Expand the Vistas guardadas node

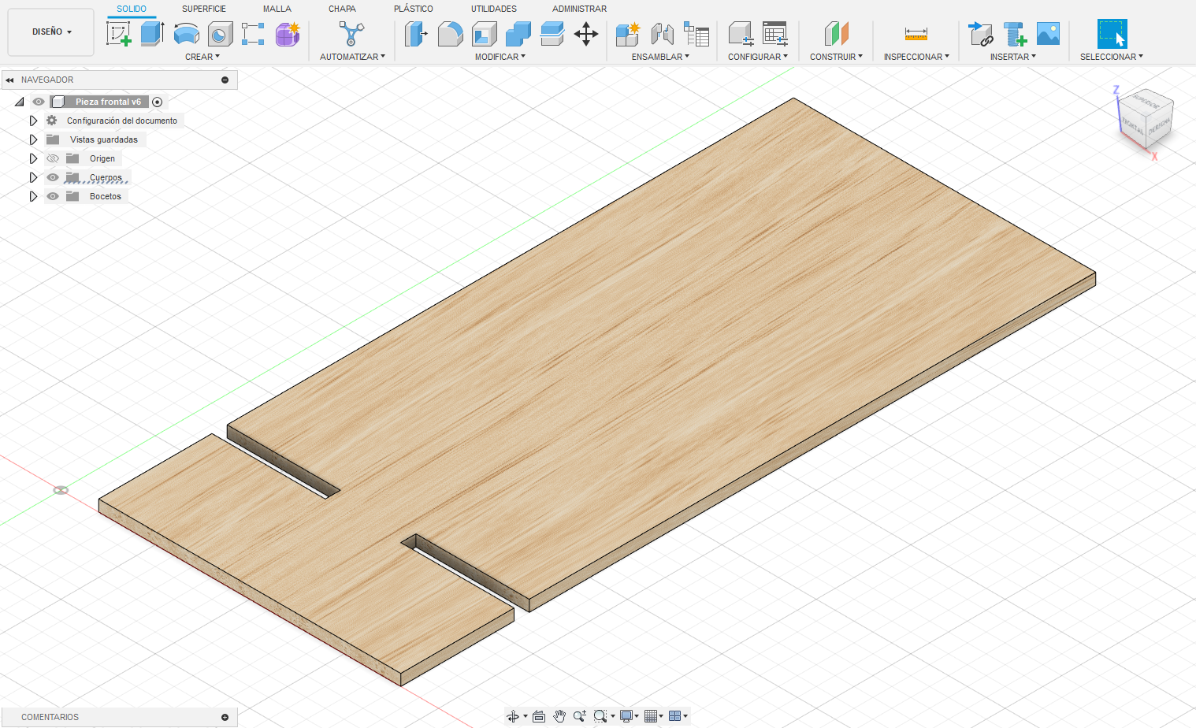33,139
